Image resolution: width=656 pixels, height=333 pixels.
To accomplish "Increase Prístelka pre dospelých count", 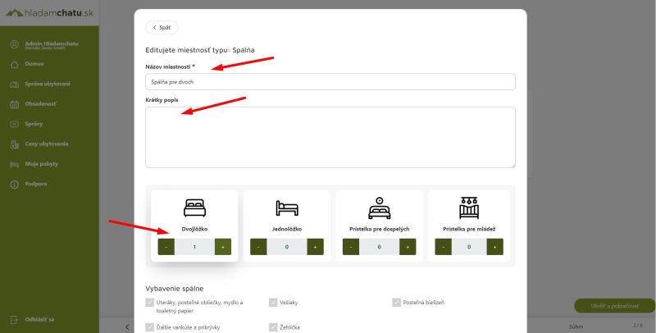I will [x=408, y=247].
